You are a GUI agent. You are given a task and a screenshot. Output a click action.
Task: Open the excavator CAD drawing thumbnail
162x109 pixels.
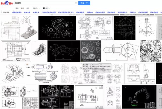pos(140,97)
